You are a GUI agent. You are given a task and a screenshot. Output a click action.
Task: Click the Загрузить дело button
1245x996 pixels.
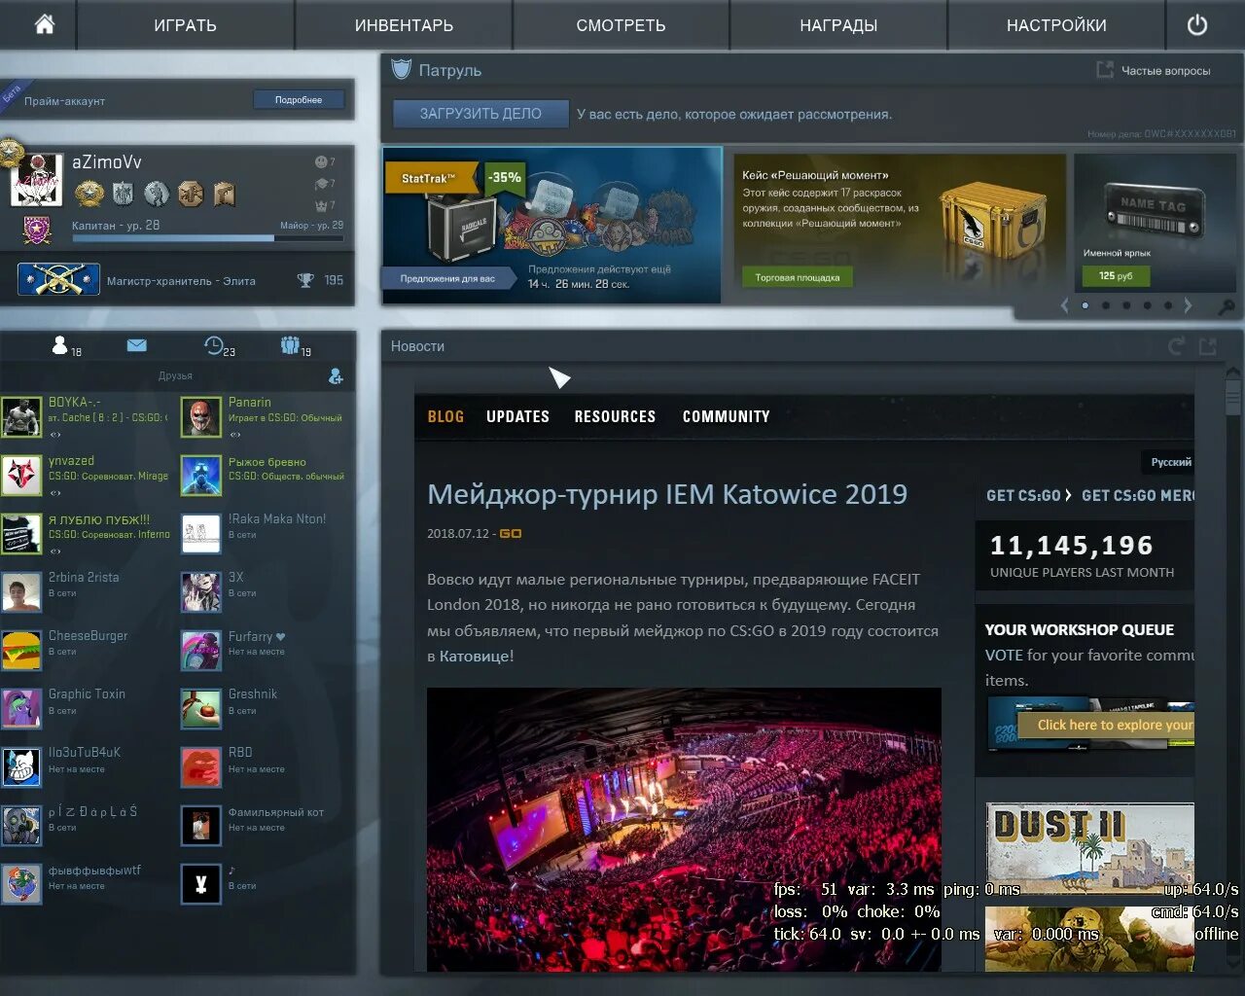click(480, 114)
